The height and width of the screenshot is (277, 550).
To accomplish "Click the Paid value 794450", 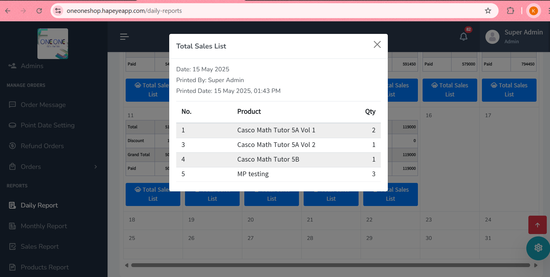I will tap(528, 64).
